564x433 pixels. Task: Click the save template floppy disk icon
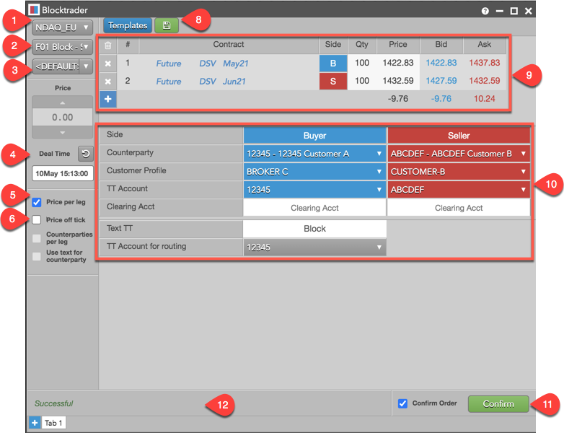[x=167, y=25]
